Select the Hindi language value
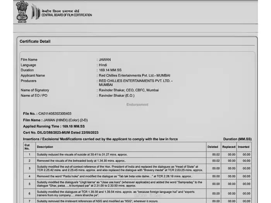The width and height of the screenshot is (271, 203). [x=103, y=65]
